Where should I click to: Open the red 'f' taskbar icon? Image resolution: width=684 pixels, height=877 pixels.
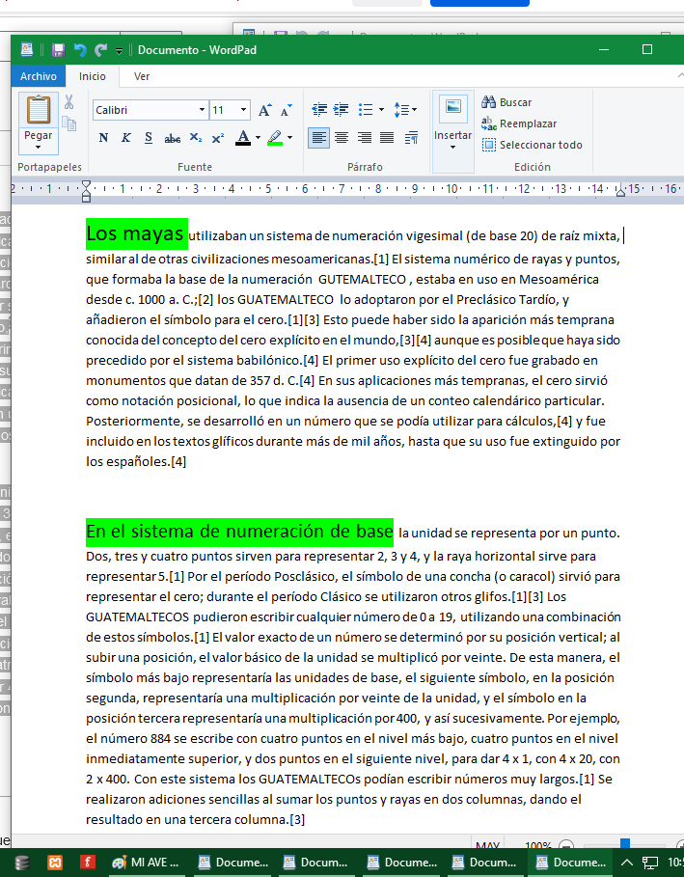[x=87, y=863]
